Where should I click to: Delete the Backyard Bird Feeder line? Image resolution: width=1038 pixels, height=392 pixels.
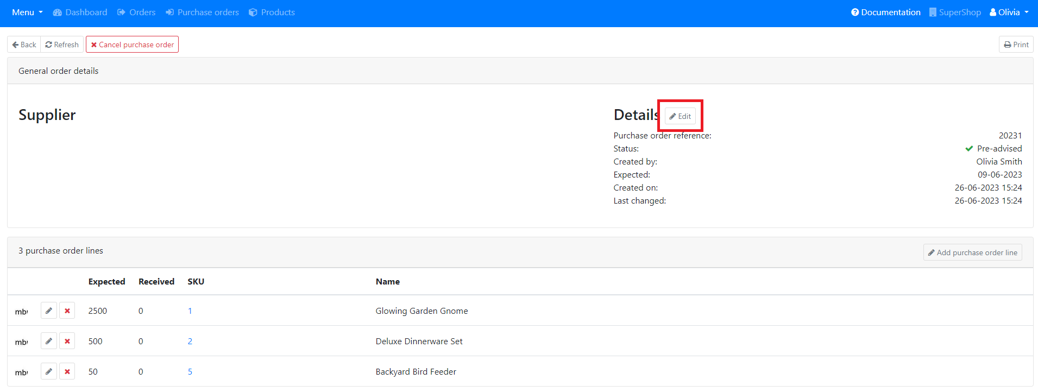pyautogui.click(x=67, y=371)
